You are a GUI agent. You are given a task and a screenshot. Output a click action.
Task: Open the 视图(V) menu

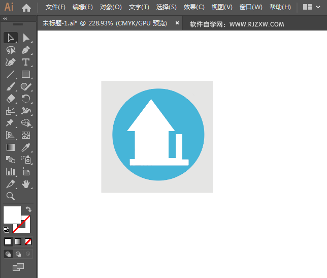222,7
